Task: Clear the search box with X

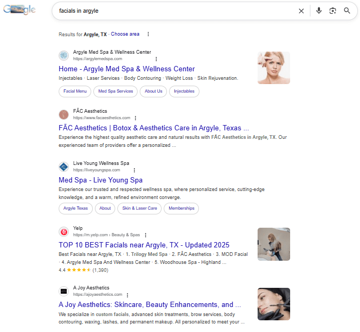Action: 301,11
